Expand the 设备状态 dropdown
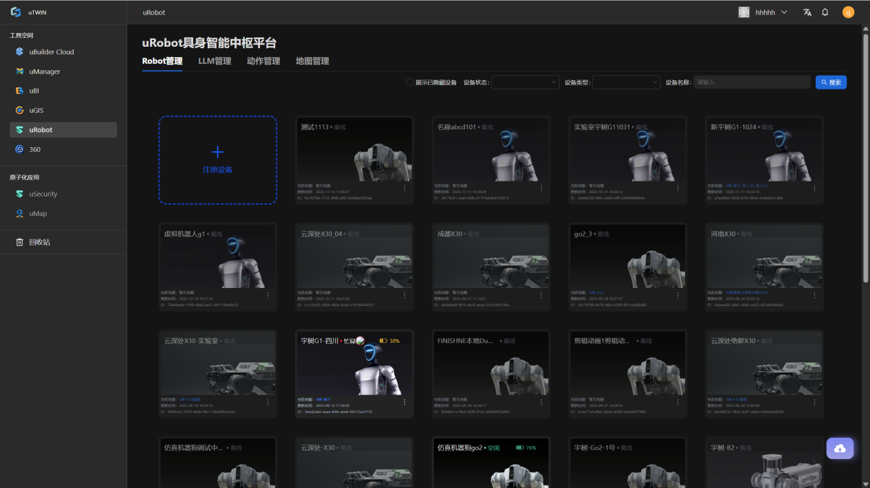Viewport: 870px width, 488px height. [x=525, y=82]
